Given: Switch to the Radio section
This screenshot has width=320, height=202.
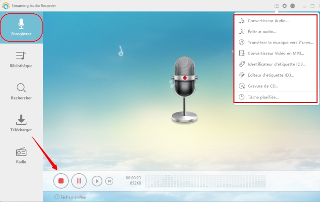Looking at the screenshot, I should [21, 155].
